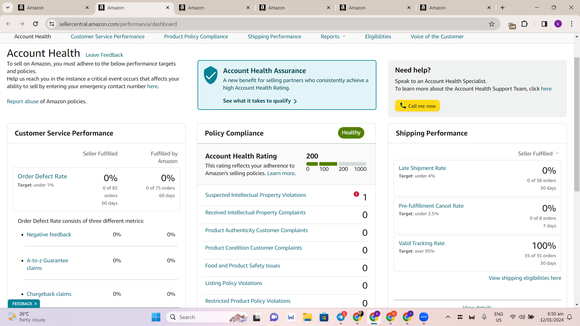
Task: Open Pre-fulfillment Cancel Rate link
Action: coord(431,206)
